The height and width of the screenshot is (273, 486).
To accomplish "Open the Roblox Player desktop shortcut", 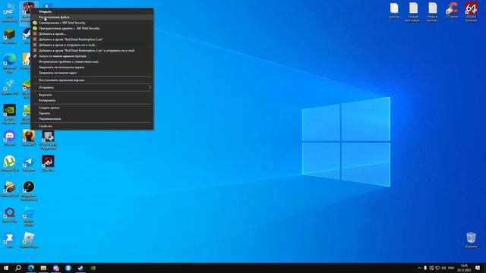I will 29,240.
